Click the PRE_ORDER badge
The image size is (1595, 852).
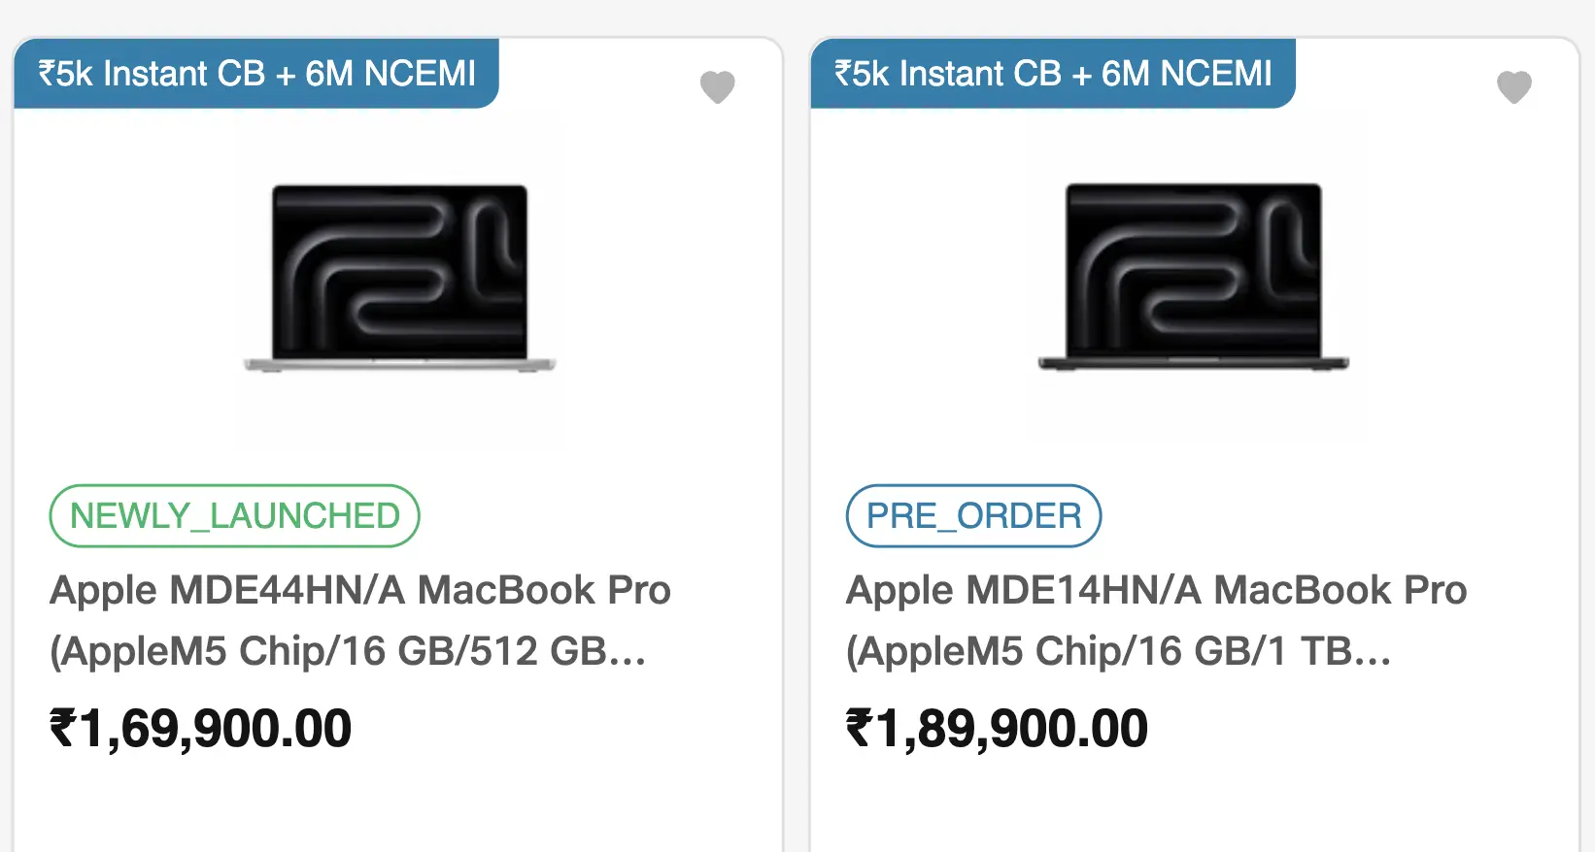tap(973, 516)
